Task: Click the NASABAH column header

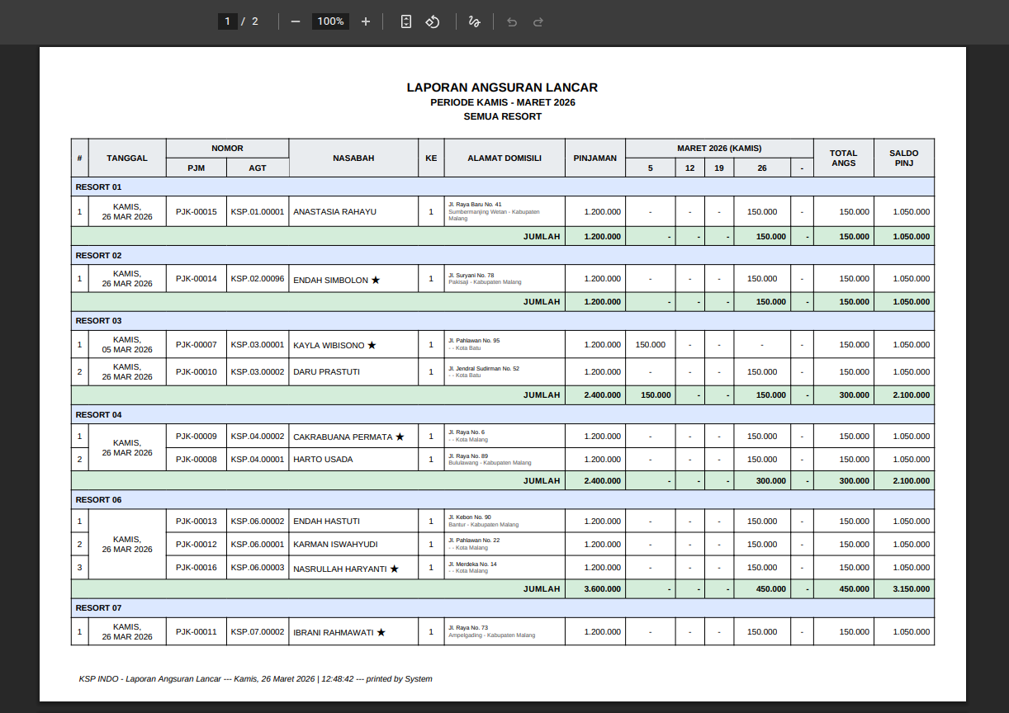Action: [353, 158]
